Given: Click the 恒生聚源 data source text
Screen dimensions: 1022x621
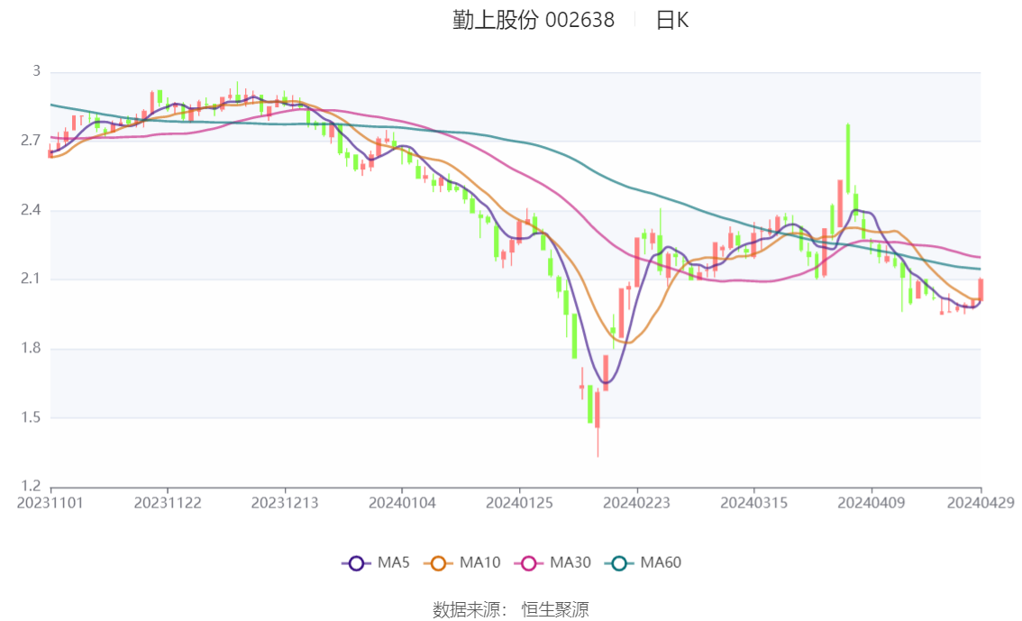Looking at the screenshot, I should coord(555,610).
